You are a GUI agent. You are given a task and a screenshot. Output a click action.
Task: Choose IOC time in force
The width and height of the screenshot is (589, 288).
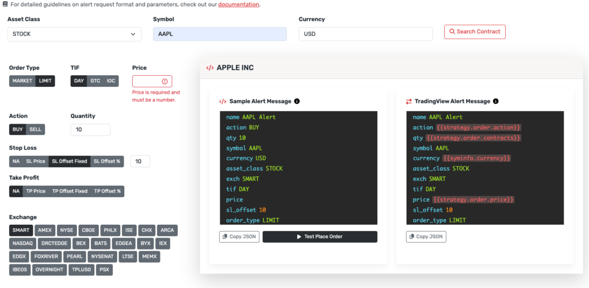(x=111, y=80)
